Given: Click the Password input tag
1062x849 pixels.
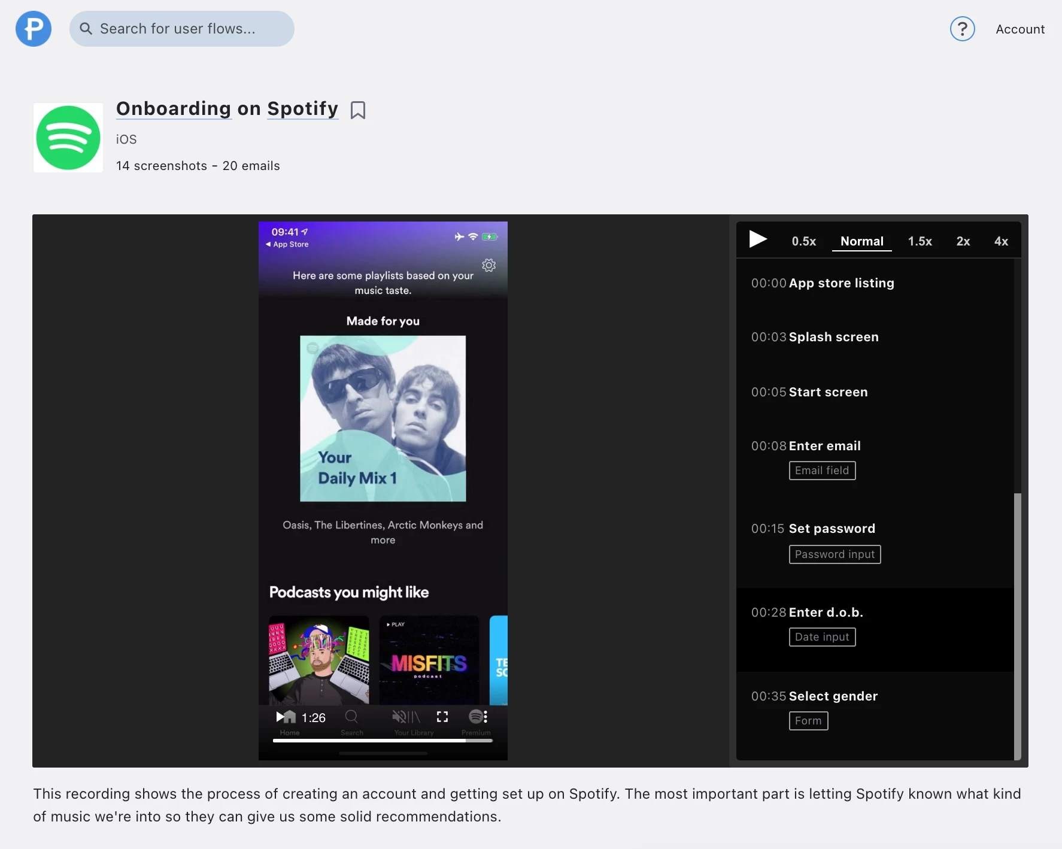Looking at the screenshot, I should click(x=835, y=554).
